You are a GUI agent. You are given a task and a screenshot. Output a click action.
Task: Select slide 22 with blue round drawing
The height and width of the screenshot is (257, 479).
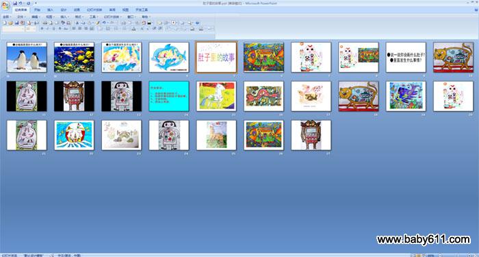click(74, 135)
